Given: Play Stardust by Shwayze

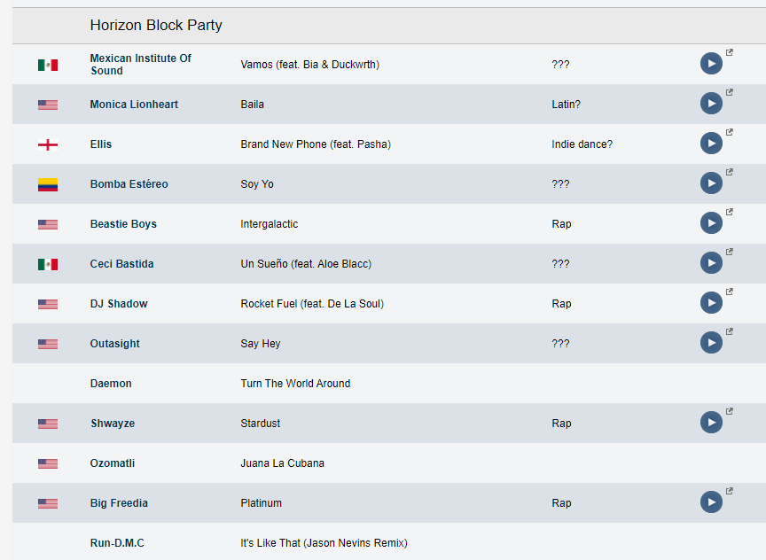Looking at the screenshot, I should point(711,423).
